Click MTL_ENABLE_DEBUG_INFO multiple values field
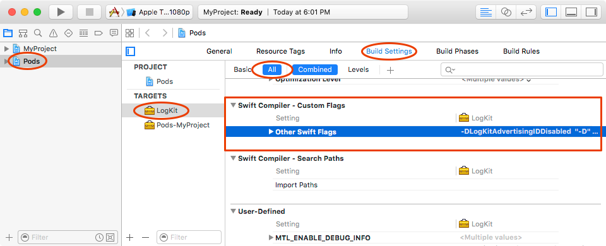The image size is (606, 246). [491, 238]
